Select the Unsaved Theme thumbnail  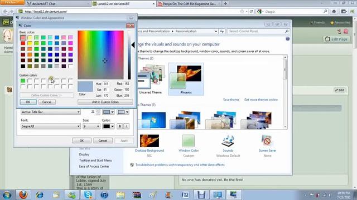pyautogui.click(x=150, y=79)
